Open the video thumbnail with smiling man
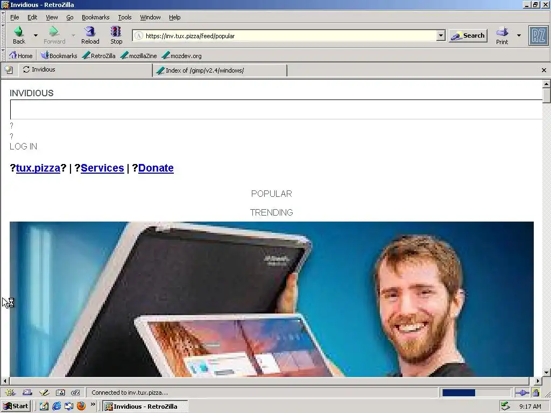This screenshot has width=551, height=413. click(272, 299)
